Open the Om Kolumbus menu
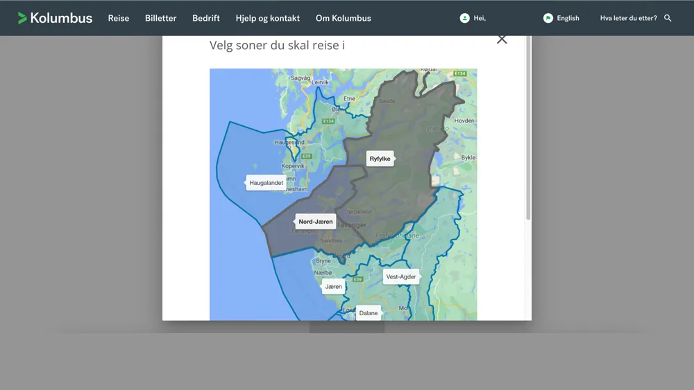This screenshot has height=390, width=694. click(343, 18)
